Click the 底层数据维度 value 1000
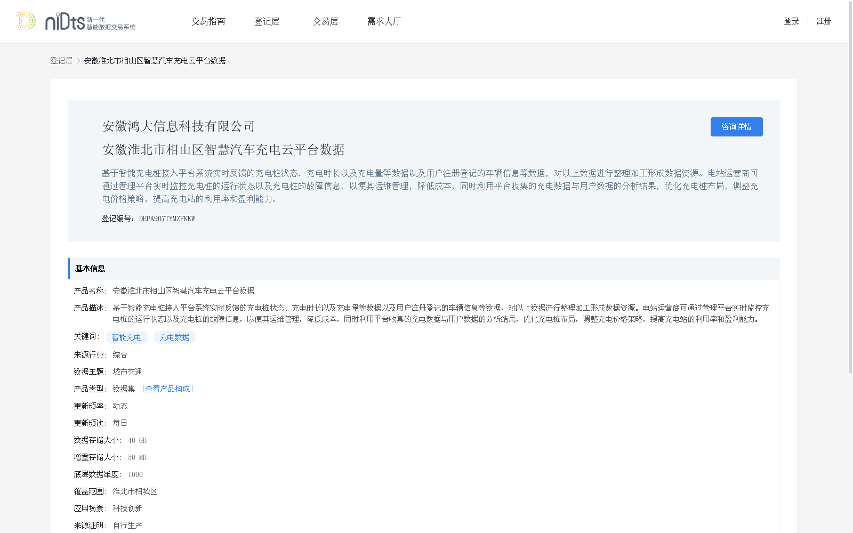Viewport: 853px width, 533px height. pos(135,474)
